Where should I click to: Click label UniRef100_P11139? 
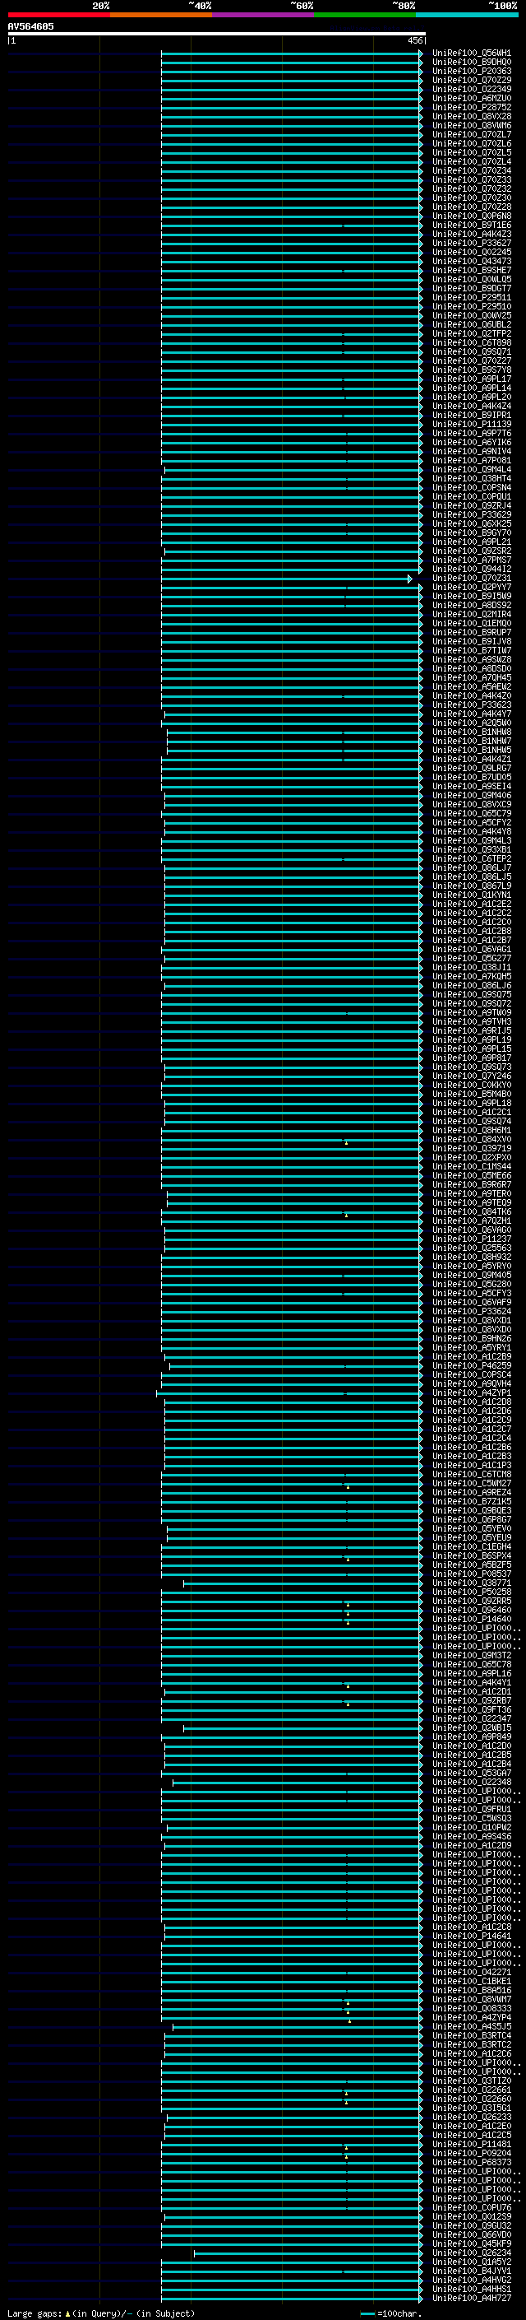click(472, 424)
